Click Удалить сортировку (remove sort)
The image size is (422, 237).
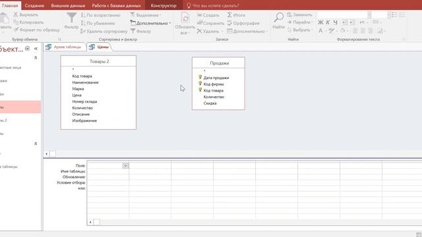click(104, 31)
